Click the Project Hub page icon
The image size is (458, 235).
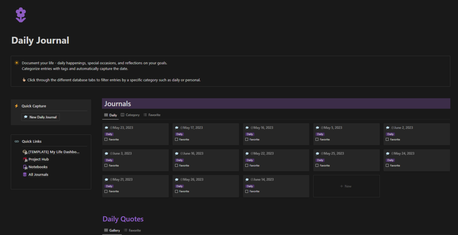[25, 159]
